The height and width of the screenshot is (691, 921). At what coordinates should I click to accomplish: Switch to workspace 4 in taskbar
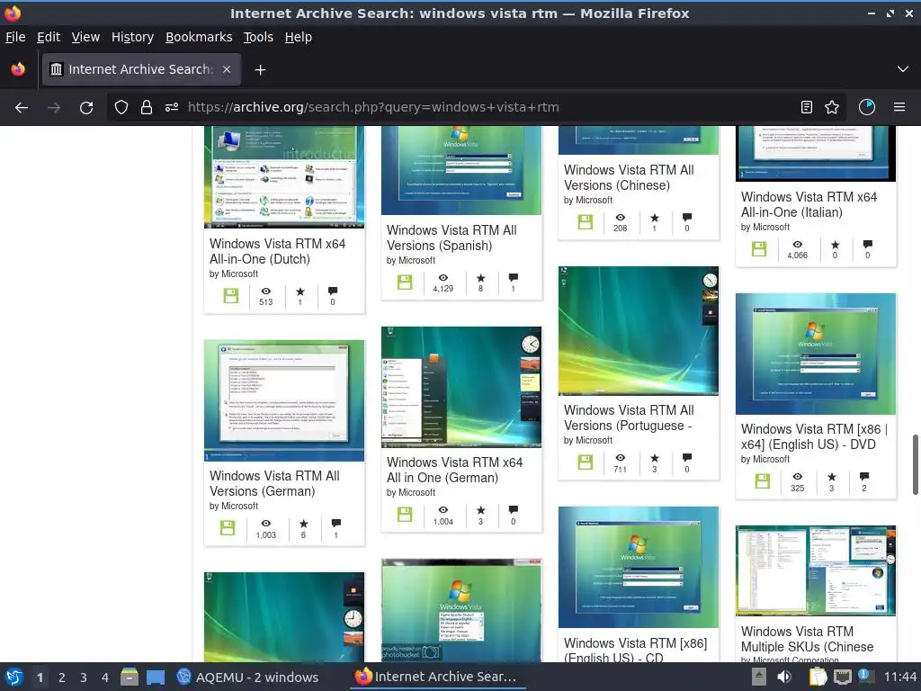[104, 678]
